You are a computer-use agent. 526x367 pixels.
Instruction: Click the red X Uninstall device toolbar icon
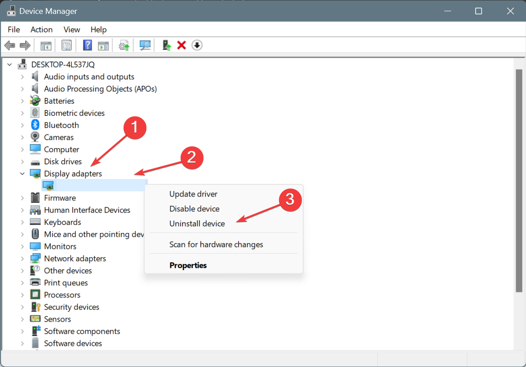(181, 45)
